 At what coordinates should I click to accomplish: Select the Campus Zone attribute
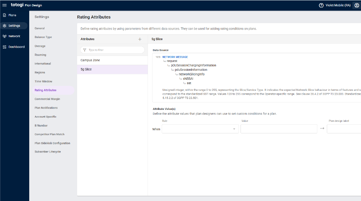coord(112,60)
